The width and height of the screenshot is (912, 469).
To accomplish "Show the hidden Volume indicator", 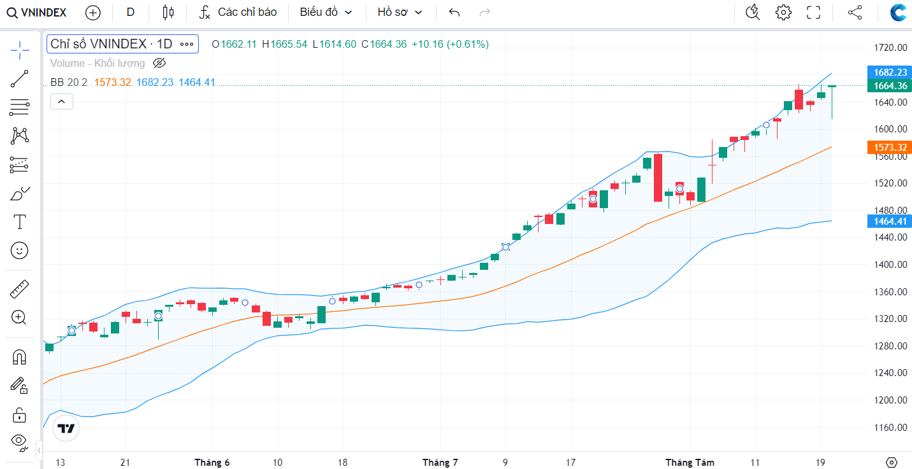I will pos(159,63).
